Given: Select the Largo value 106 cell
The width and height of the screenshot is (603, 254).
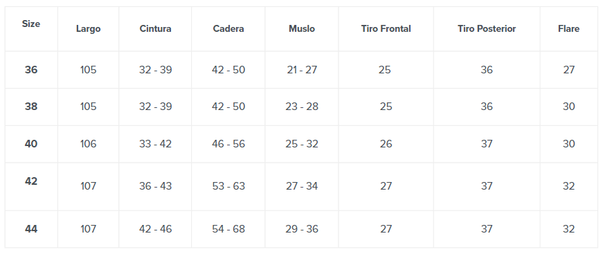Looking at the screenshot, I should tap(88, 144).
